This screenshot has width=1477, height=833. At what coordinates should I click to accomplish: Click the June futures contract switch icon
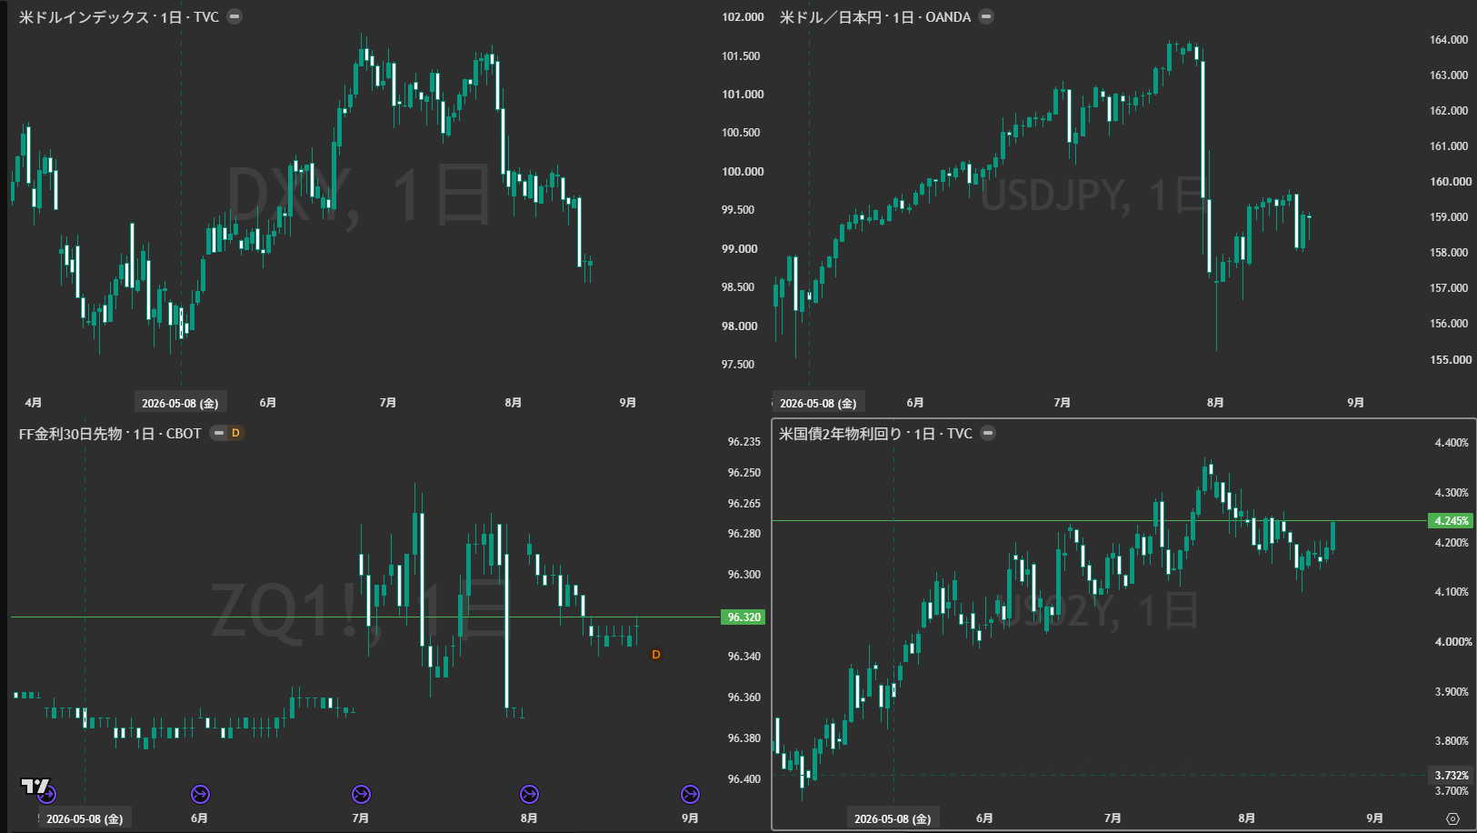[x=200, y=795]
